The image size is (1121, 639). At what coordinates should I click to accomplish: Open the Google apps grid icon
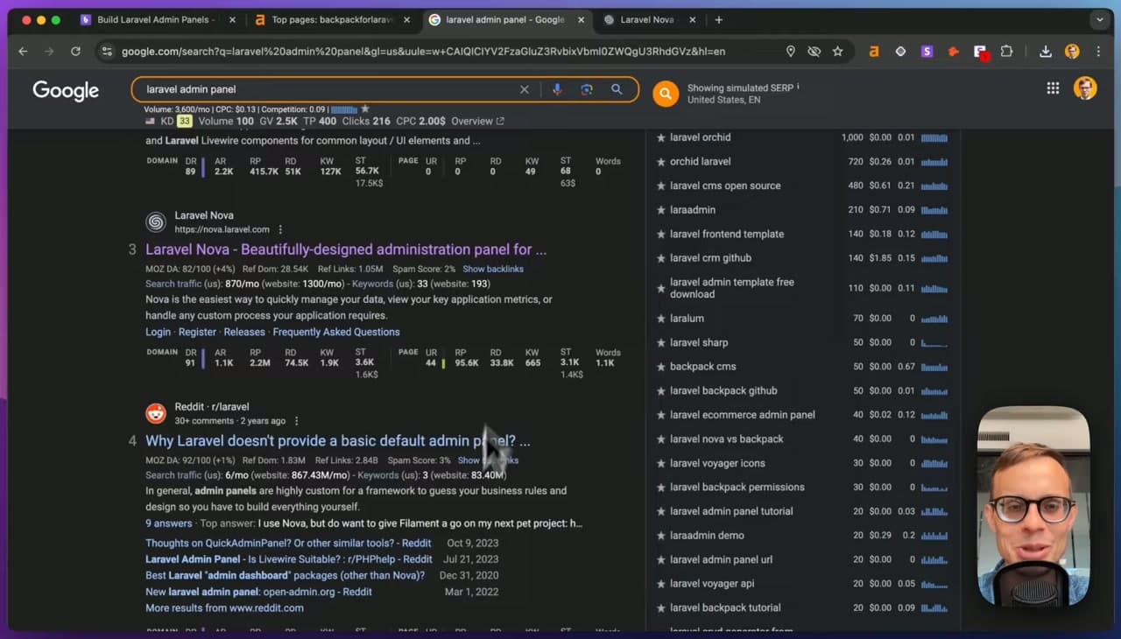pyautogui.click(x=1053, y=88)
